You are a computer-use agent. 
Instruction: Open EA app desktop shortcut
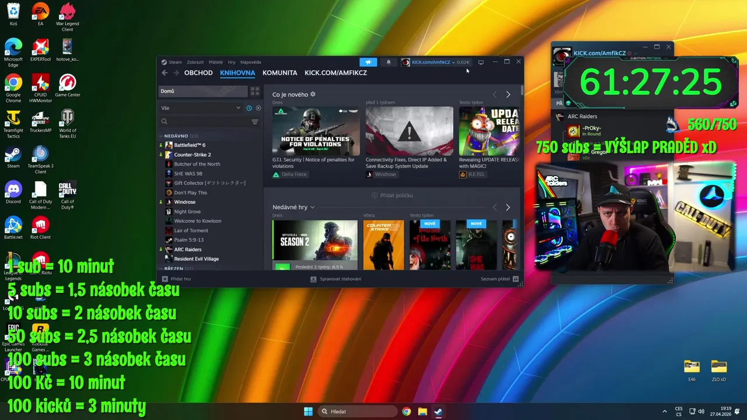coord(40,16)
